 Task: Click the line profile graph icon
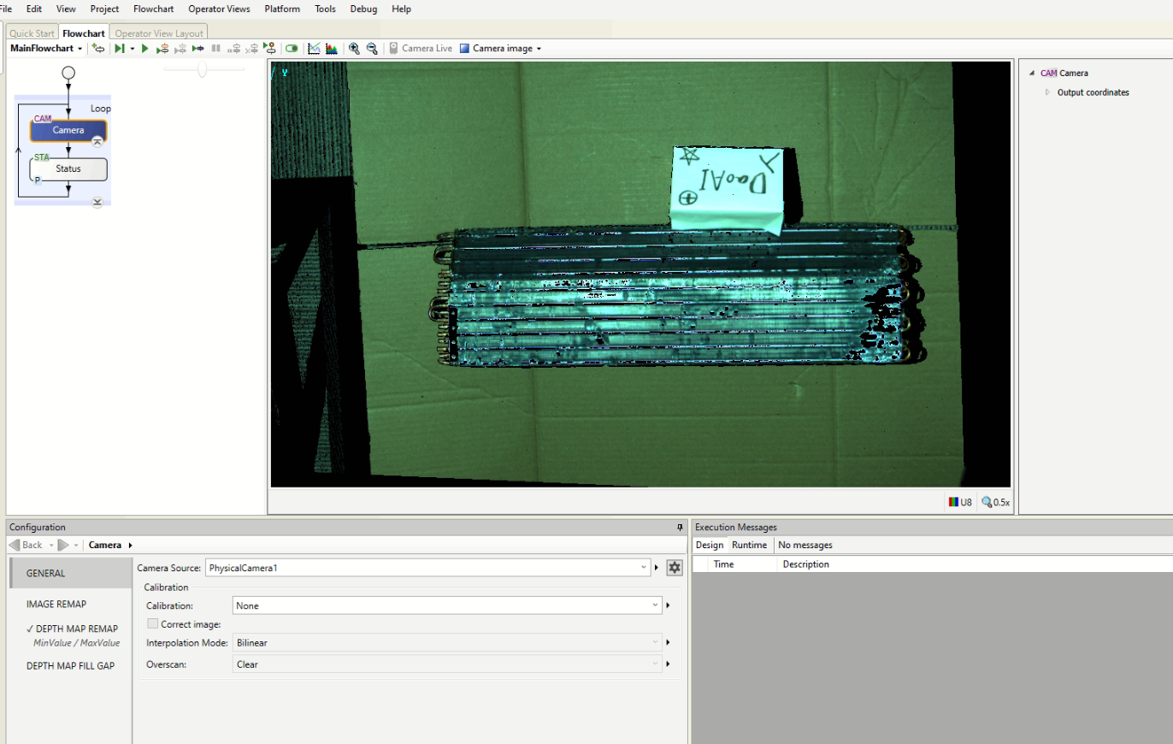tap(314, 48)
